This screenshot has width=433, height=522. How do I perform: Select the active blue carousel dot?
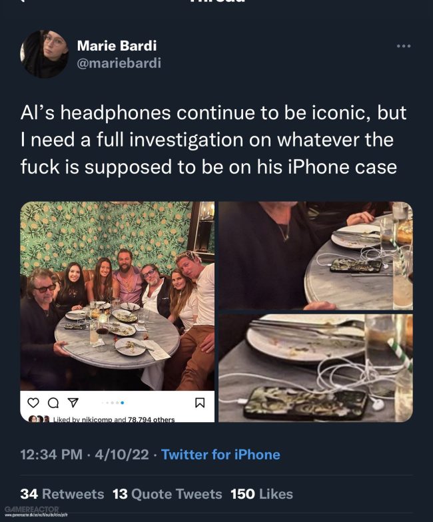[123, 403]
